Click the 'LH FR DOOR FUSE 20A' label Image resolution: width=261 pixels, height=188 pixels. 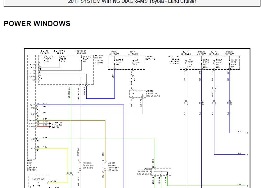click(x=190, y=63)
